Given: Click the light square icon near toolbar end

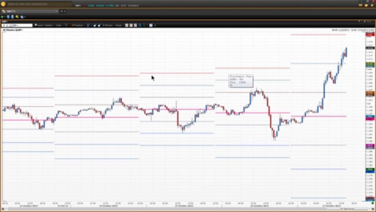Looking at the screenshot, I should pyautogui.click(x=151, y=25).
